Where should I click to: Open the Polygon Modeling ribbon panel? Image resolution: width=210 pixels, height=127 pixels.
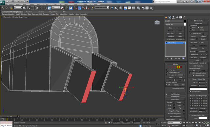click(8, 14)
